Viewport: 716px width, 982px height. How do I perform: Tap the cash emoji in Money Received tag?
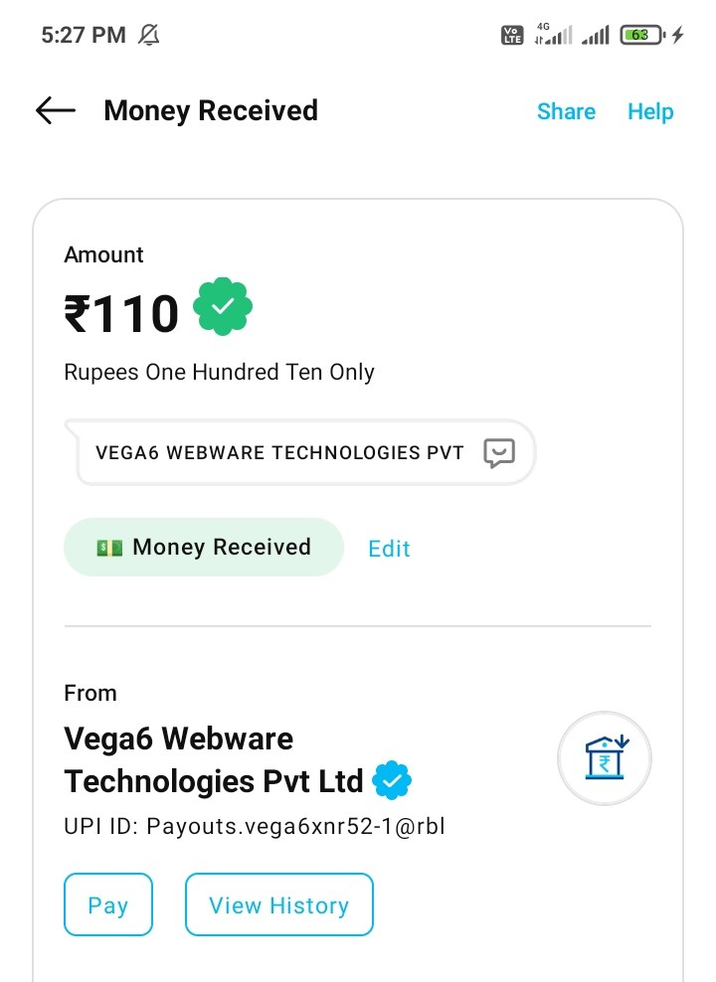(x=109, y=548)
